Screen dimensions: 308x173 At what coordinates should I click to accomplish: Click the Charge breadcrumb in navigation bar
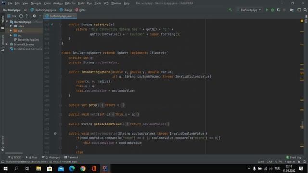(x=66, y=10)
